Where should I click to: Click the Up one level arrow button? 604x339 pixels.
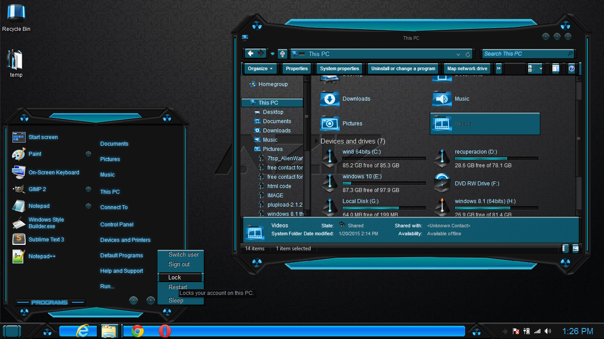tap(283, 54)
